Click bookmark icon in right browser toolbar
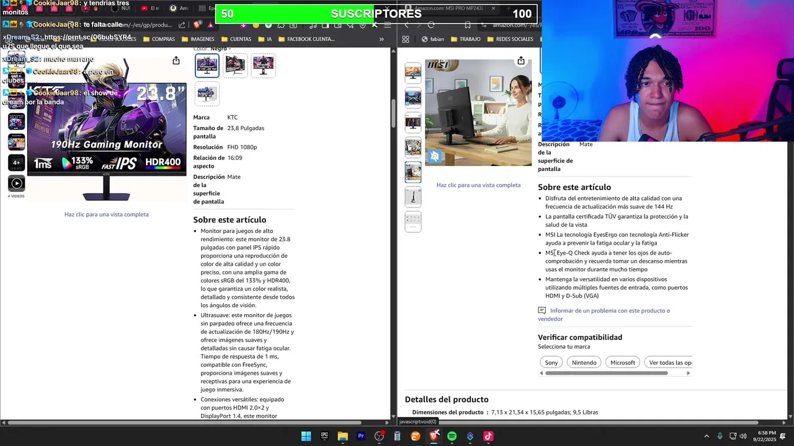The height and width of the screenshot is (446, 794). click(x=468, y=25)
